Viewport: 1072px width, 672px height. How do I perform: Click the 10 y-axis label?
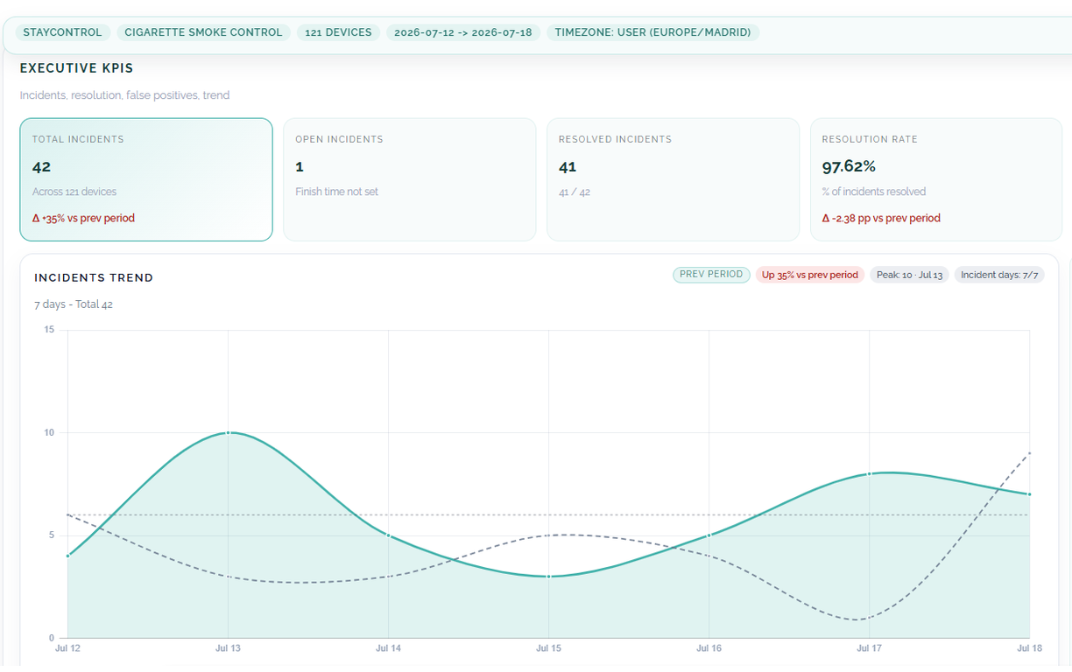[49, 432]
